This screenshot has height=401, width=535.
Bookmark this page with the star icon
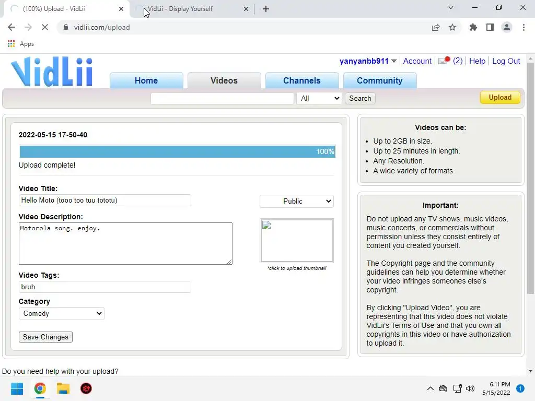[452, 27]
